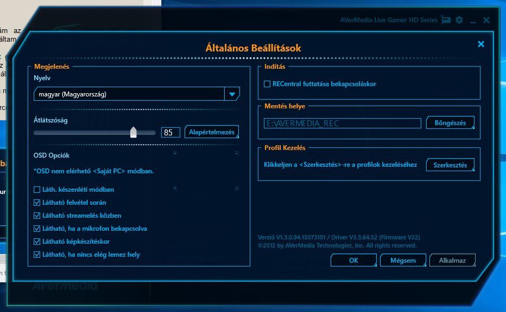Reset transparency with Alapértelmezés button
This screenshot has height=312, width=506.
tap(212, 132)
